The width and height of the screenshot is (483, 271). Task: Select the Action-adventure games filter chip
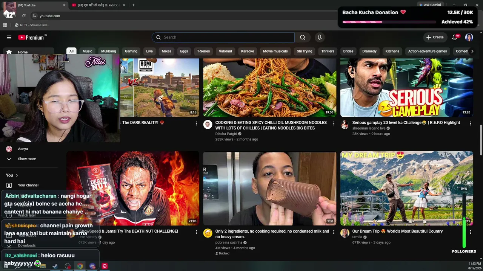pos(428,51)
